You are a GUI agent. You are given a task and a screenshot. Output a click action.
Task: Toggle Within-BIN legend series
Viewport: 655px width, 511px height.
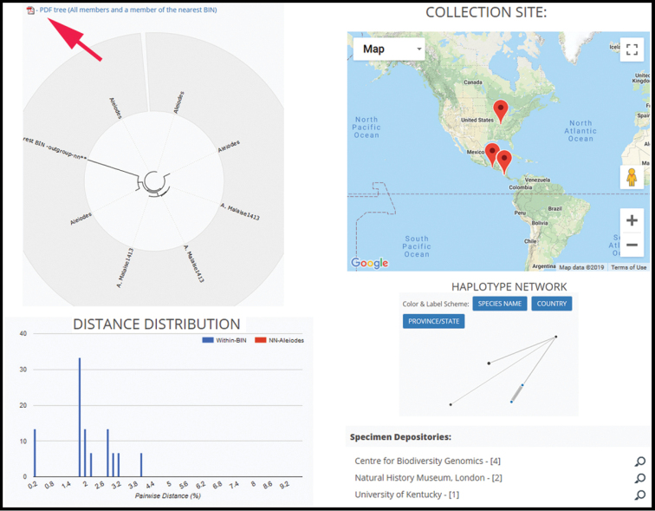click(224, 340)
